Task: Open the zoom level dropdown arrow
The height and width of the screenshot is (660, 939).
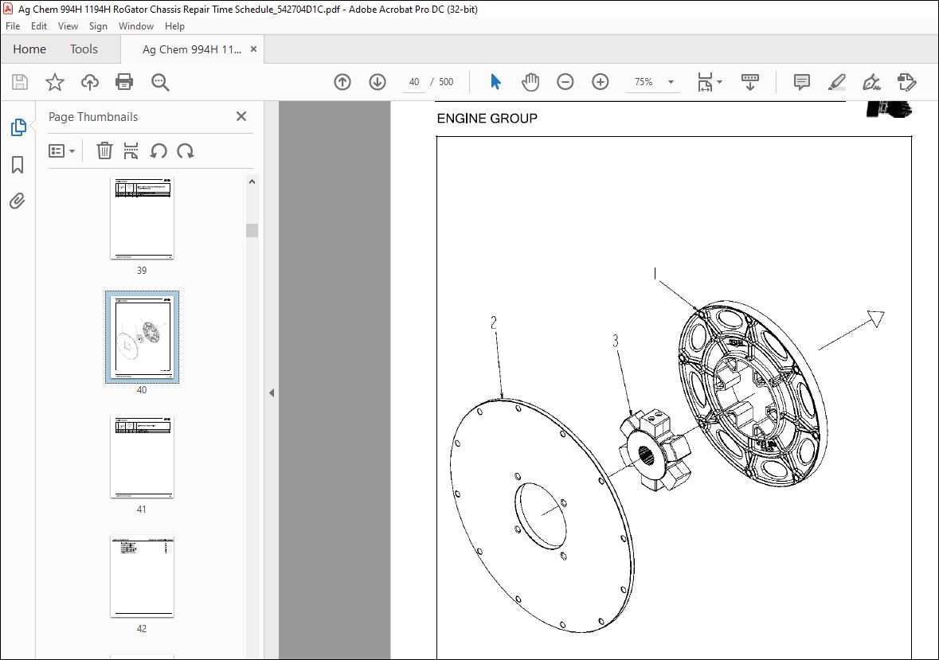Action: [x=671, y=82]
